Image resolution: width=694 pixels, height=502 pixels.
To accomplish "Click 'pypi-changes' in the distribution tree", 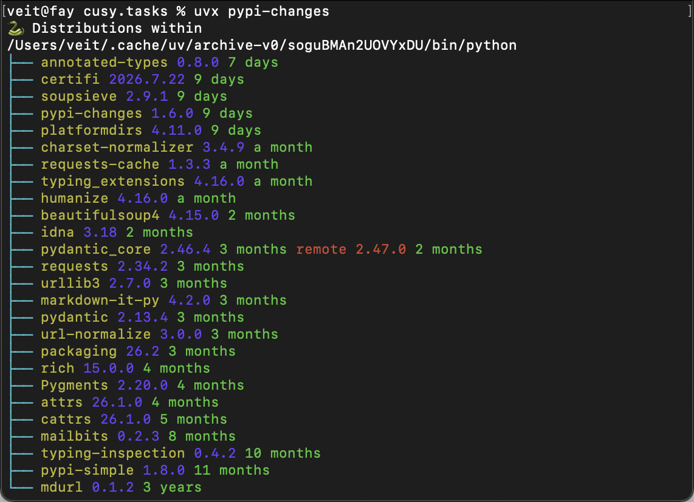I will point(91,114).
